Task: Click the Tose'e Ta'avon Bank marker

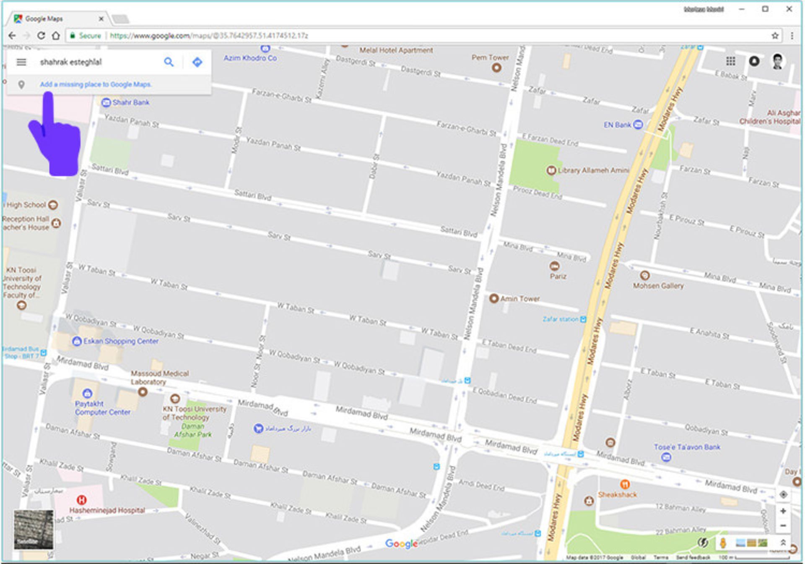Action: click(x=666, y=457)
